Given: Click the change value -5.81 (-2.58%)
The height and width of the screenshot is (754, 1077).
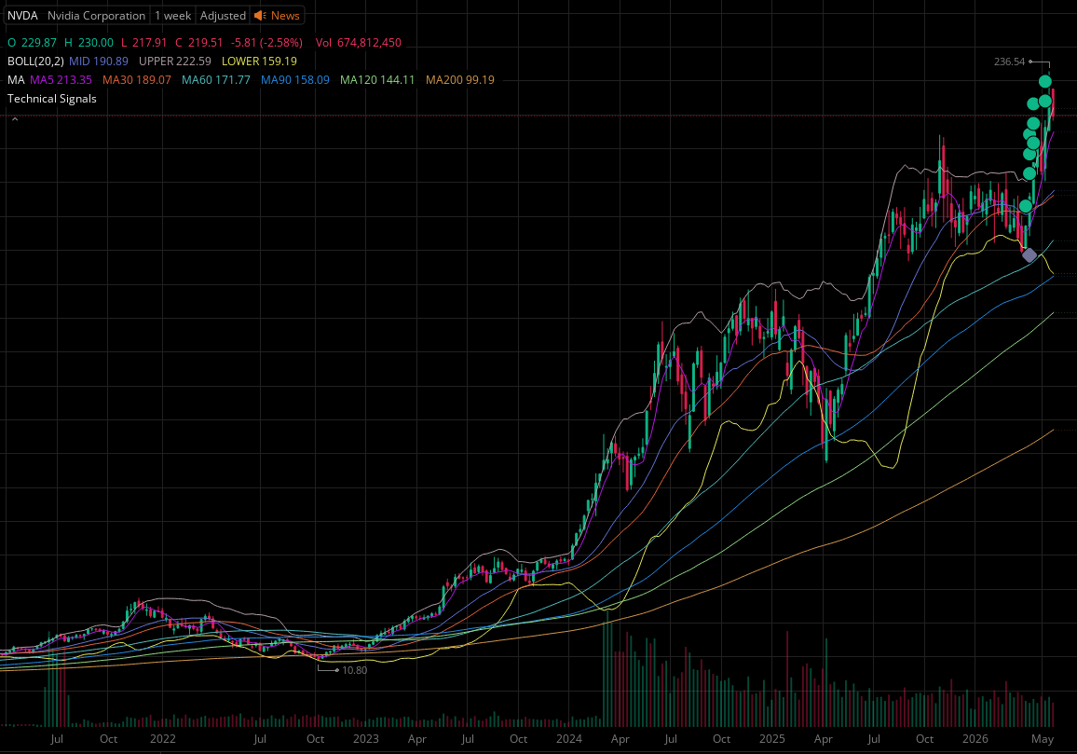Looking at the screenshot, I should pyautogui.click(x=266, y=43).
